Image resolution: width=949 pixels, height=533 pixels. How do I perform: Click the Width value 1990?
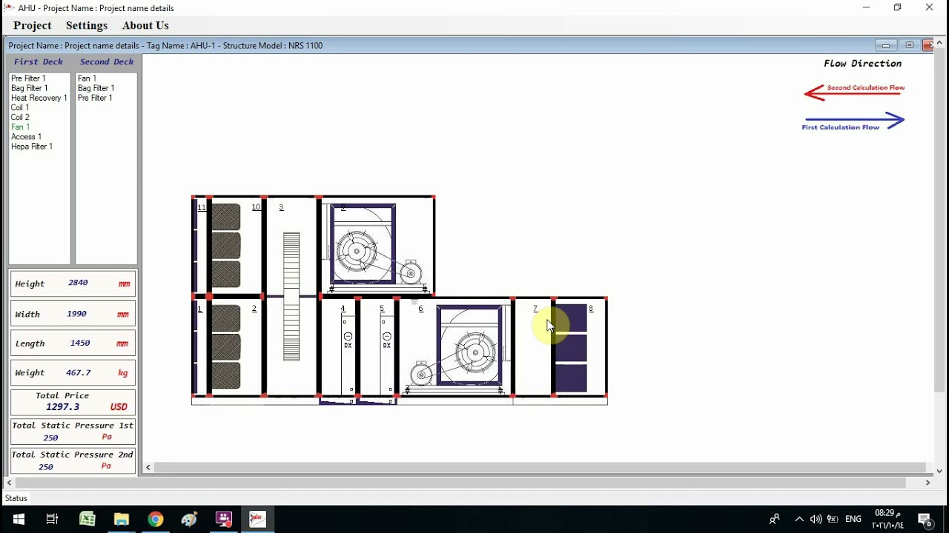76,314
